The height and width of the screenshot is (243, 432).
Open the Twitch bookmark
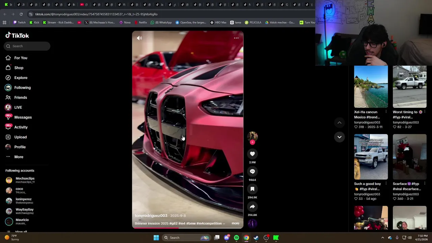[19, 23]
